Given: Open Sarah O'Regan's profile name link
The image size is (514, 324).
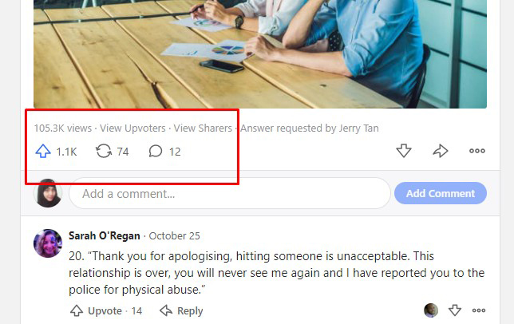Looking at the screenshot, I should (105, 236).
